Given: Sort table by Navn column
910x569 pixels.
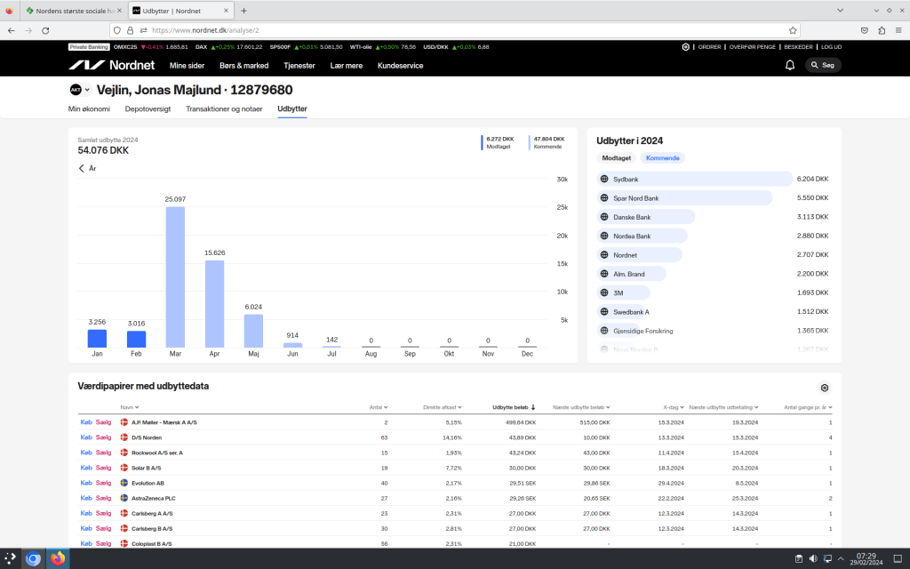Looking at the screenshot, I should [130, 407].
